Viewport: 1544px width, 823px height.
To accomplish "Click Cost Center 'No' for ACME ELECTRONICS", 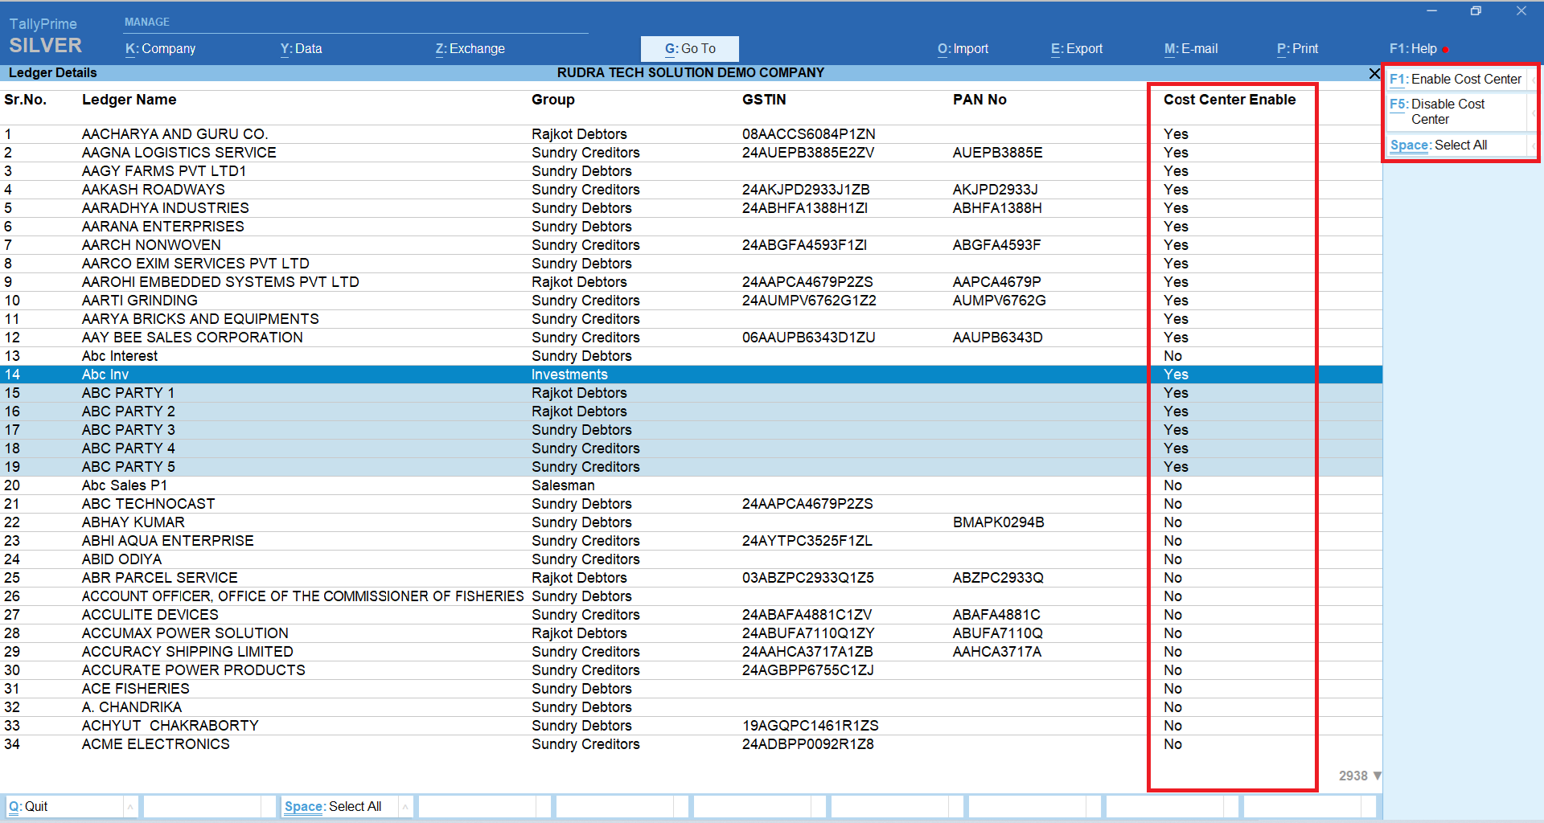I will point(1172,744).
